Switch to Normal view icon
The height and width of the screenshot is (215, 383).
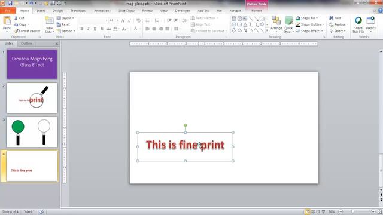tap(308, 212)
